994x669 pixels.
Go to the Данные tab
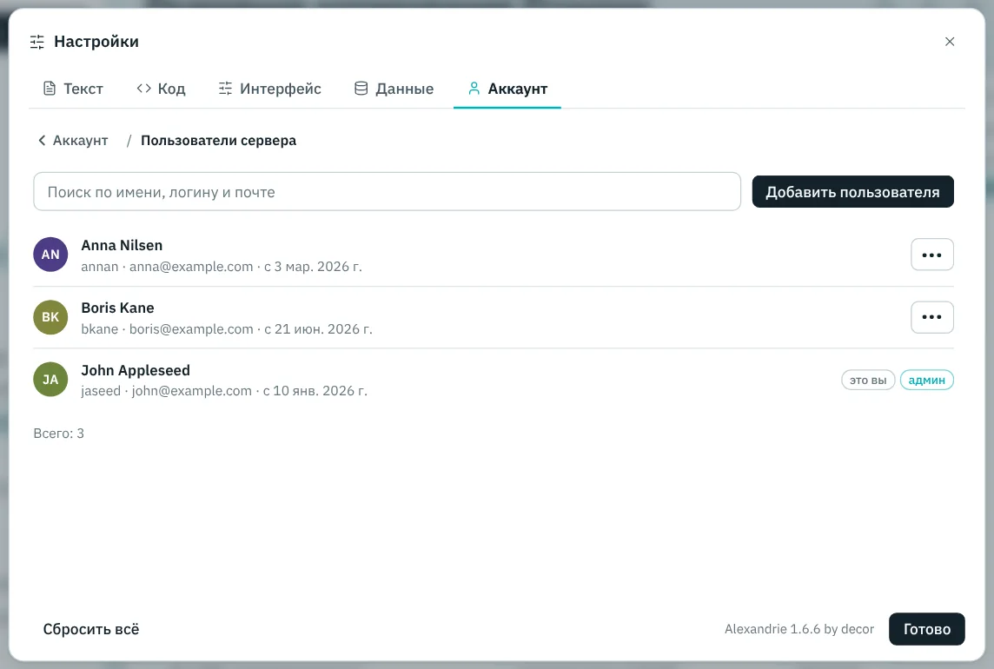(394, 89)
